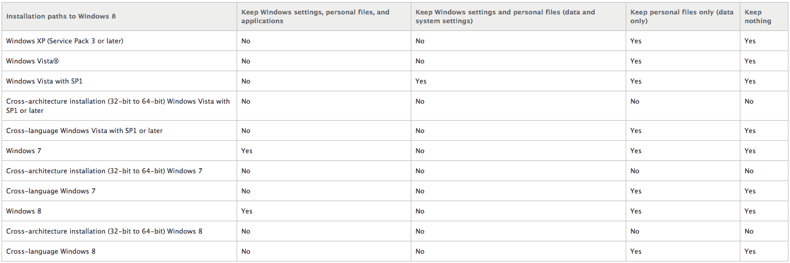790x263 pixels.
Task: Select the 'Windows XP (Service Pack 3 or later)' row label
Action: tap(65, 41)
